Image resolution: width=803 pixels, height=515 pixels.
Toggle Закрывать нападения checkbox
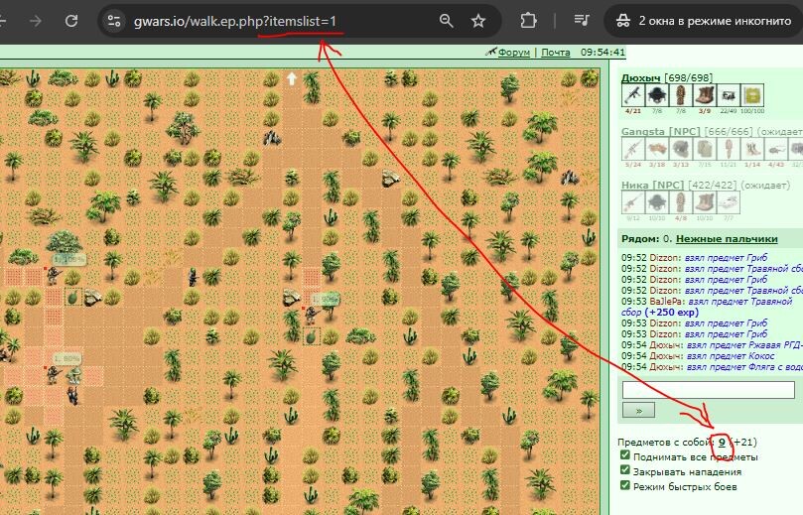(624, 470)
